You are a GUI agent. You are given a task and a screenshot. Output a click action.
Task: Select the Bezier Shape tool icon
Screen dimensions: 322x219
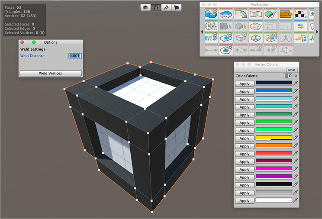point(241,14)
